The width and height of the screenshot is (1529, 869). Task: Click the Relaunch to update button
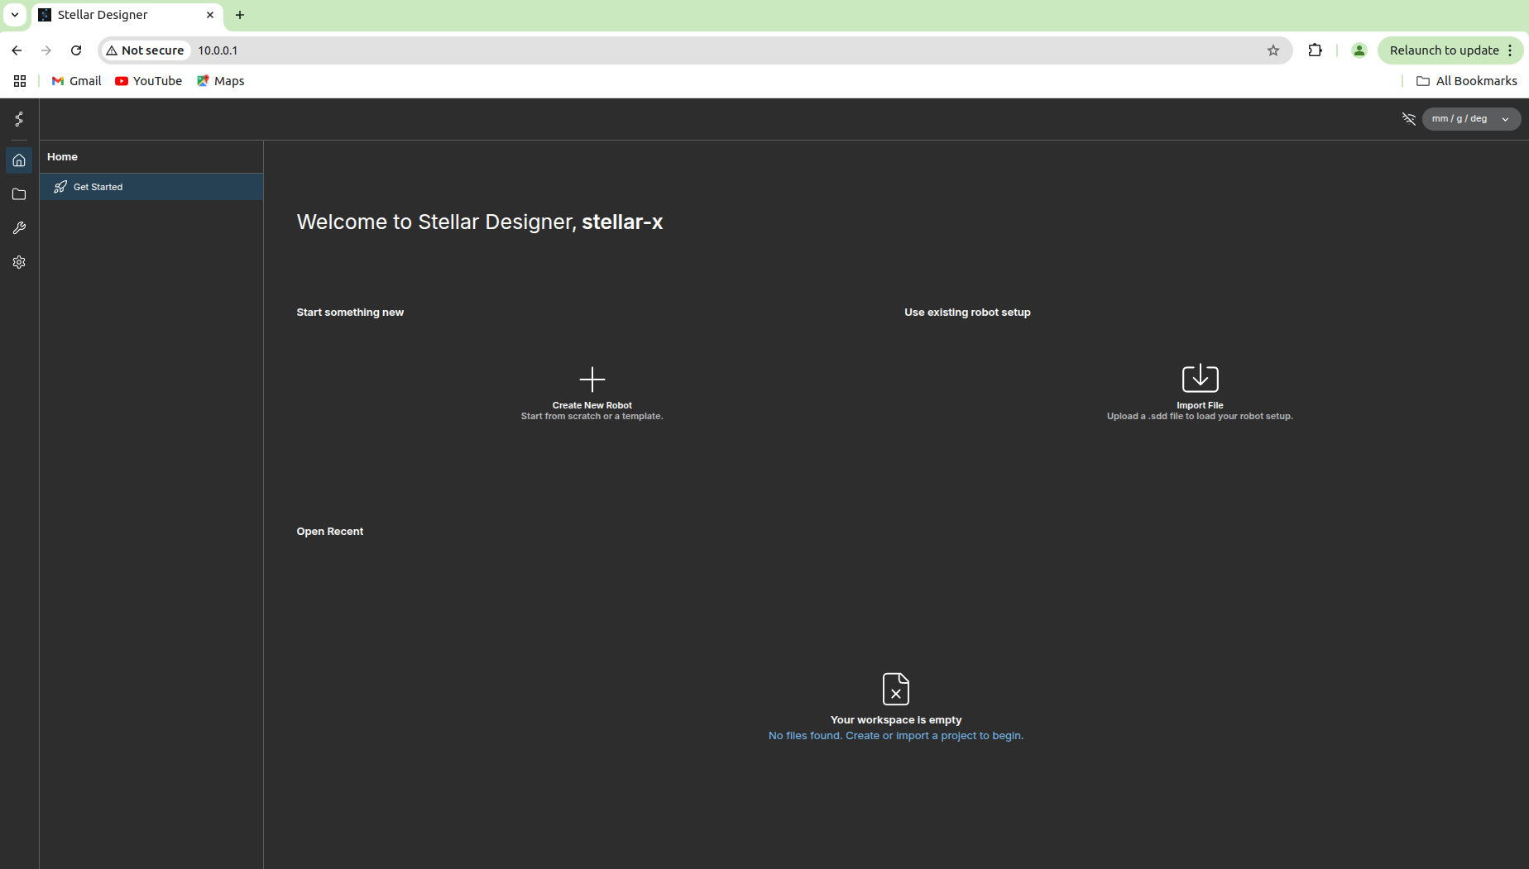click(x=1443, y=50)
